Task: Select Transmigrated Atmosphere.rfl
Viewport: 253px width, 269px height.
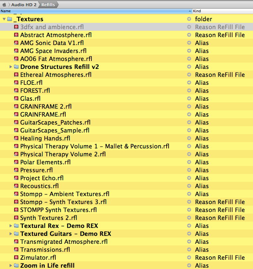Action: [x=64, y=242]
